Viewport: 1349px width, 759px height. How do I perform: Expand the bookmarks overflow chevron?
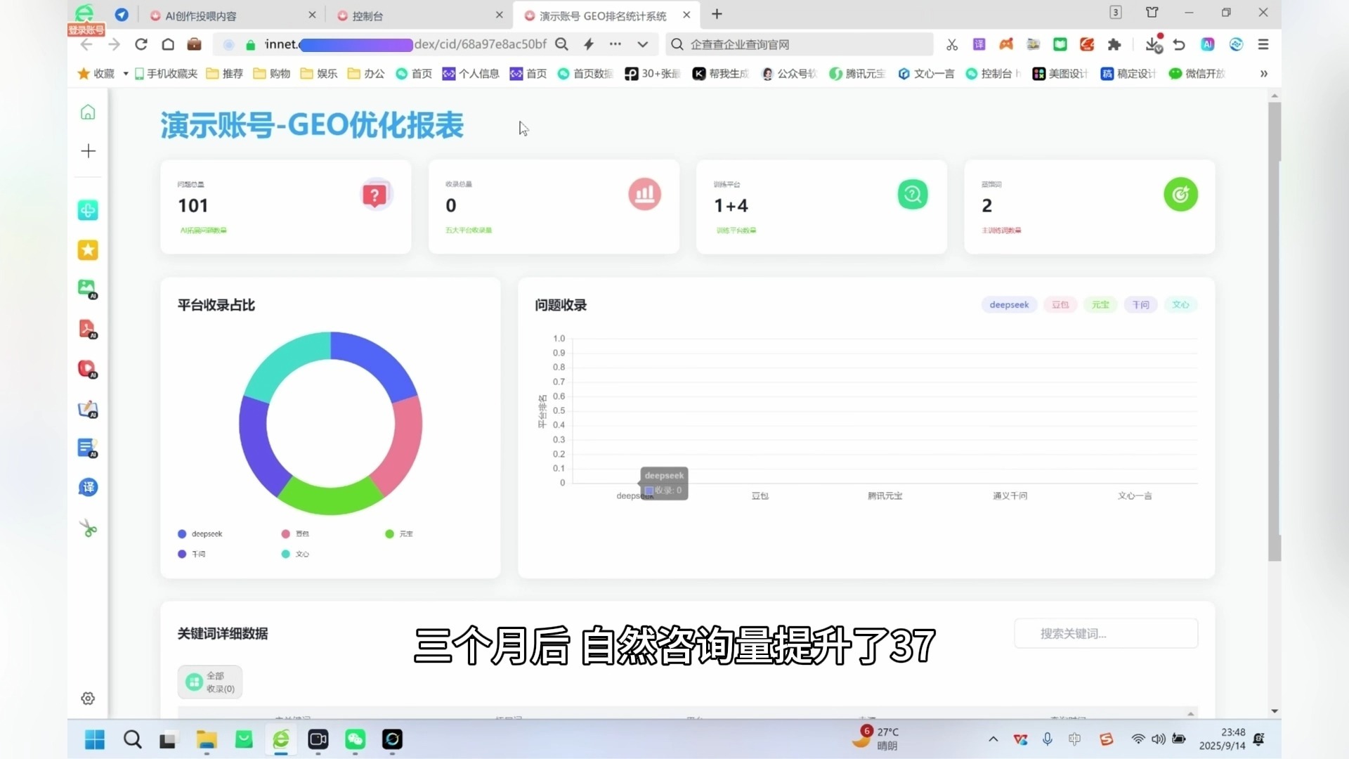[1263, 74]
